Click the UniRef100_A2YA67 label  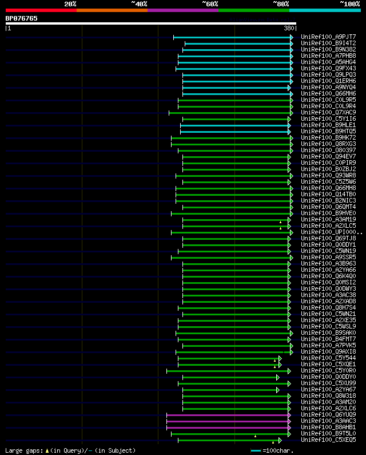(328, 389)
